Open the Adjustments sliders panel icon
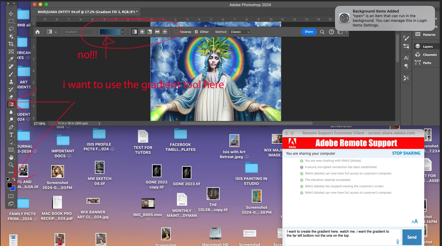 click(x=406, y=46)
